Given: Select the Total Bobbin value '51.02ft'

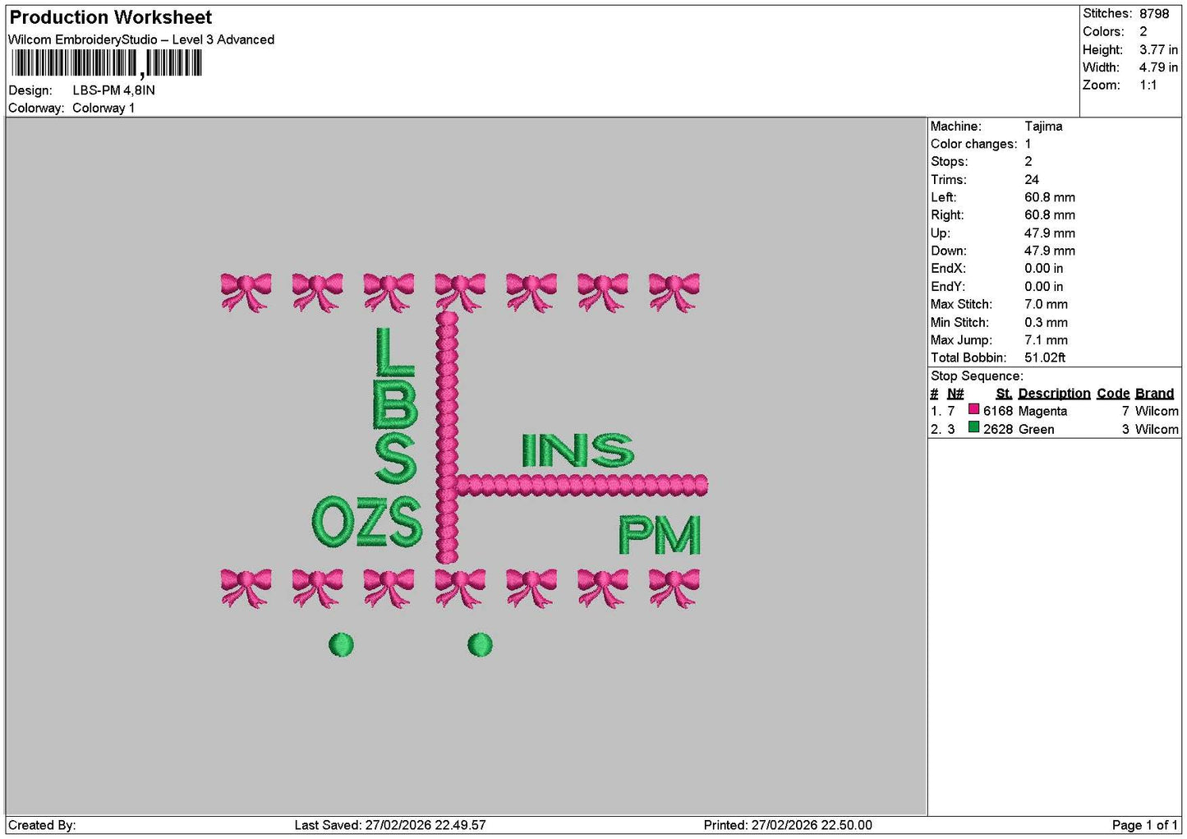Looking at the screenshot, I should (1045, 358).
